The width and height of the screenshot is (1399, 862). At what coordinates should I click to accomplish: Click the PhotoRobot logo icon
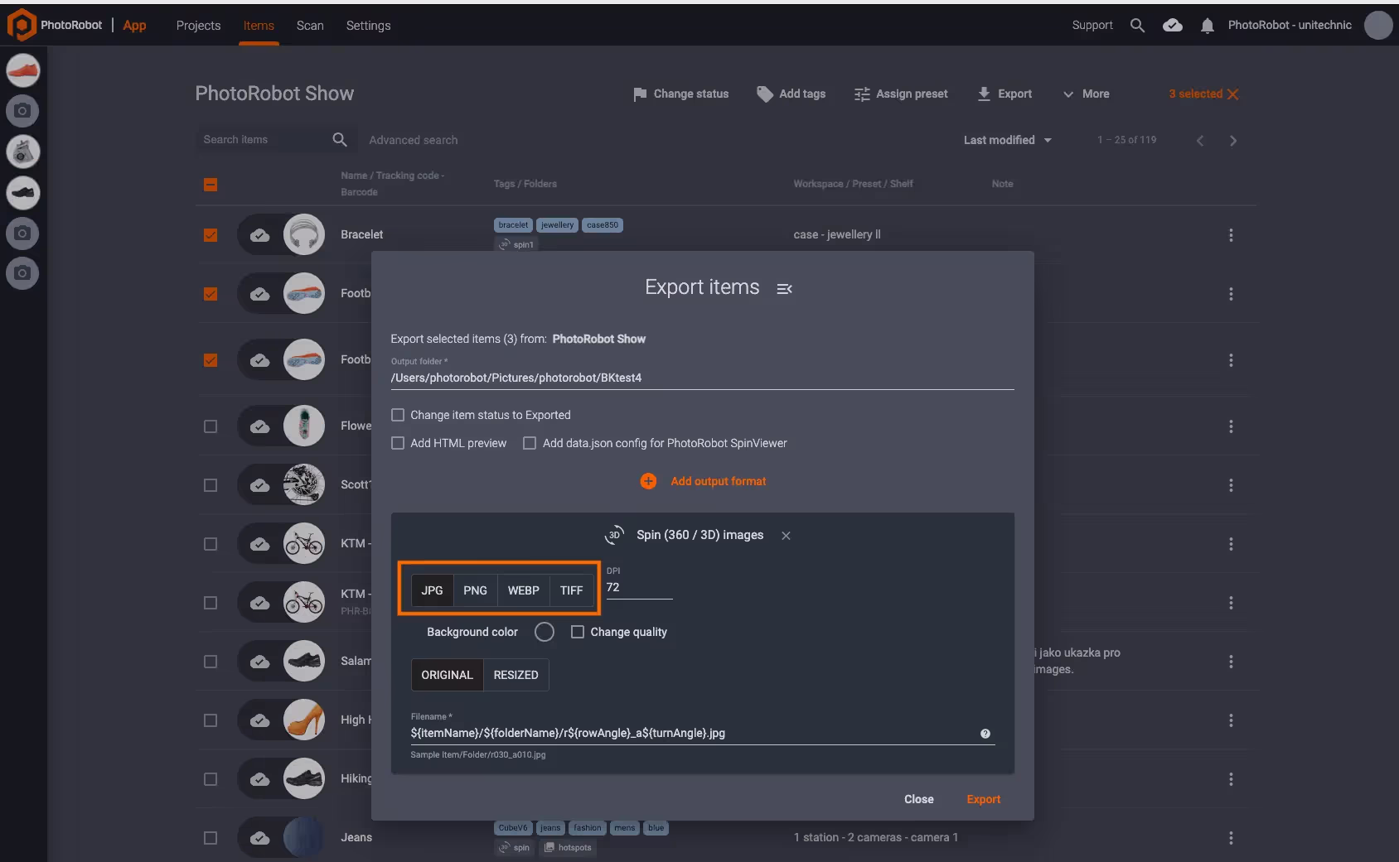(21, 25)
